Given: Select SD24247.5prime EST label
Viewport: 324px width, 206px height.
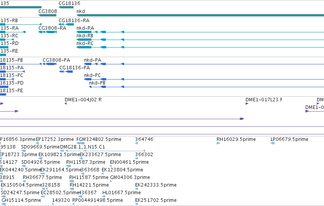Looking at the screenshot, I should (x=20, y=193).
